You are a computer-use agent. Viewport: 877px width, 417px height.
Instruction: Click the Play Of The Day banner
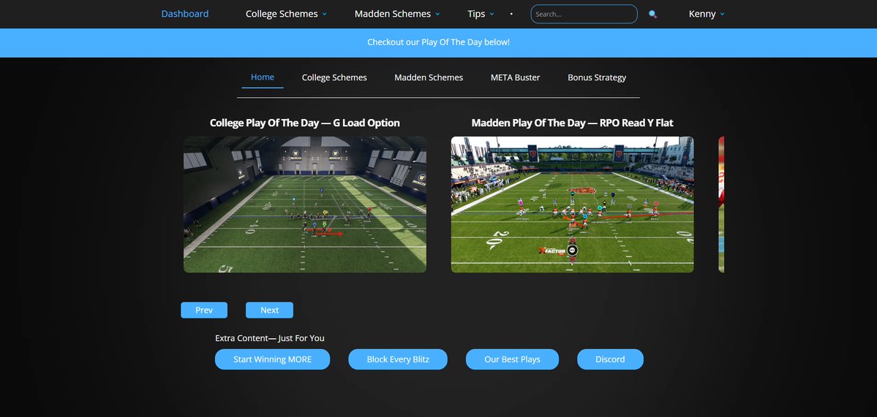click(439, 42)
